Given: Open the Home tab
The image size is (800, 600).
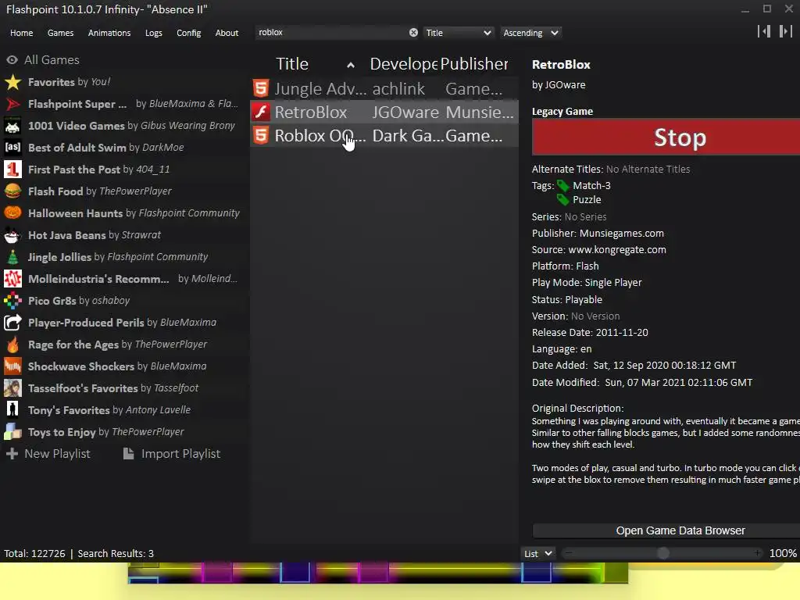Looking at the screenshot, I should click(x=21, y=33).
